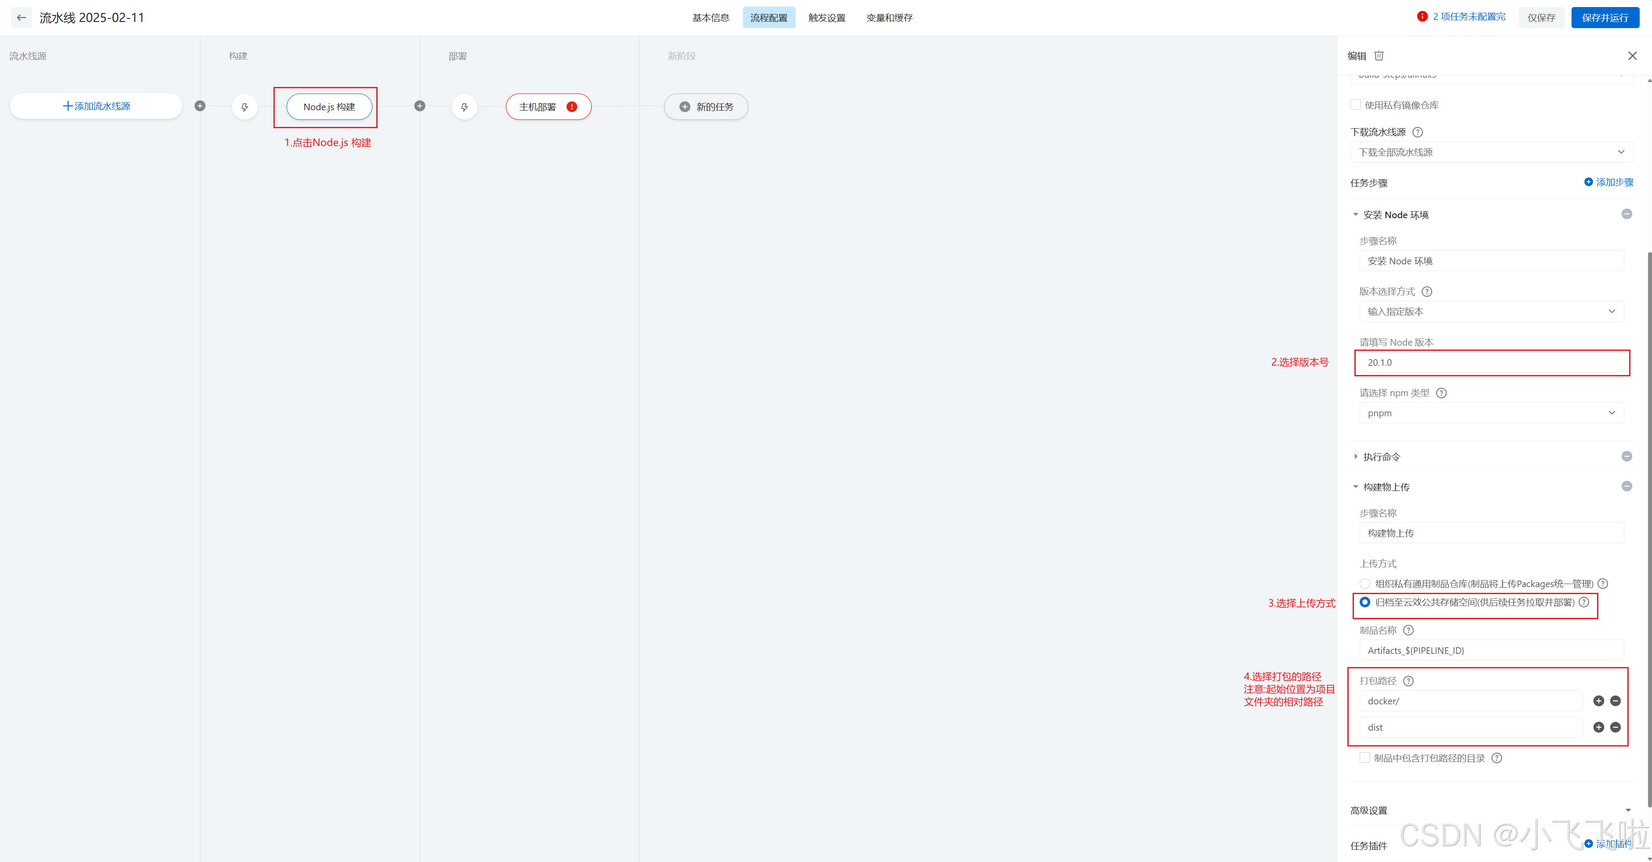This screenshot has width=1652, height=862.
Task: Click plus icon between 构建 and 部署 stages
Action: coord(419,106)
